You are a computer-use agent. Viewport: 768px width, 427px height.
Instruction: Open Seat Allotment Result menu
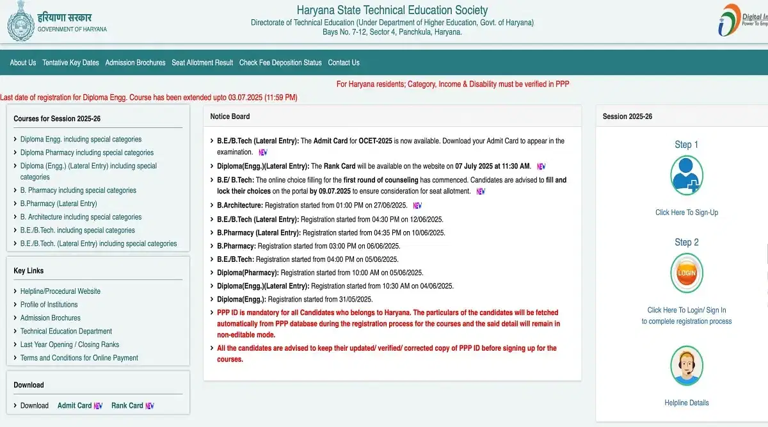(x=202, y=63)
